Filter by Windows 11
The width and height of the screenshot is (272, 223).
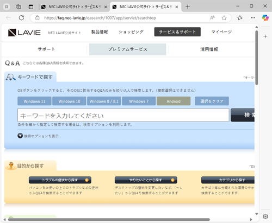click(x=34, y=101)
